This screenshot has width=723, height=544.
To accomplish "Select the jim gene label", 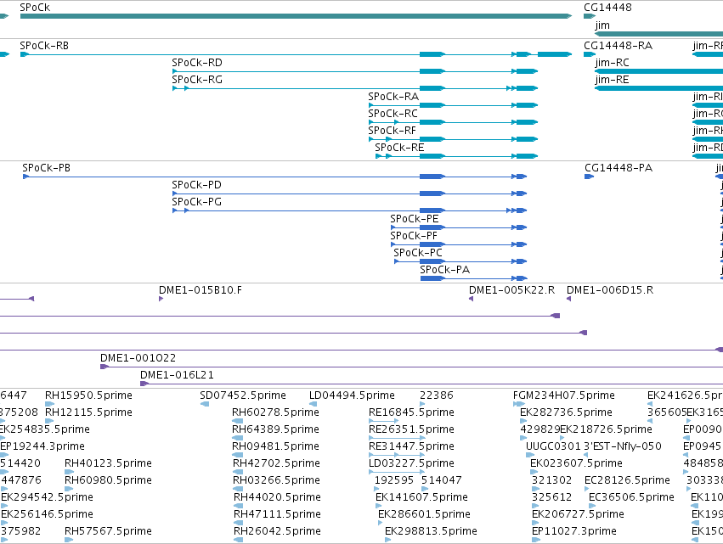I will pyautogui.click(x=602, y=25).
